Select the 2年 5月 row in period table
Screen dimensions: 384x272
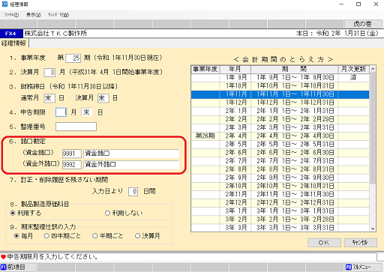(x=280, y=145)
